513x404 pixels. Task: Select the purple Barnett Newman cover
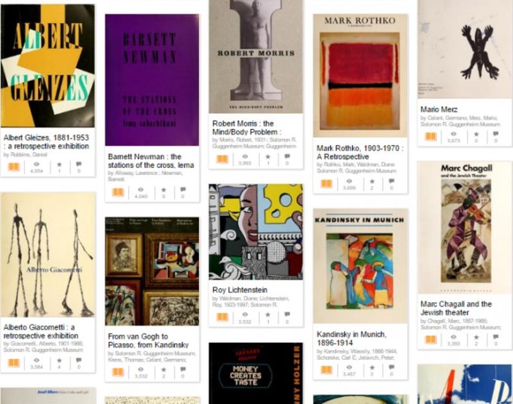pos(152,80)
